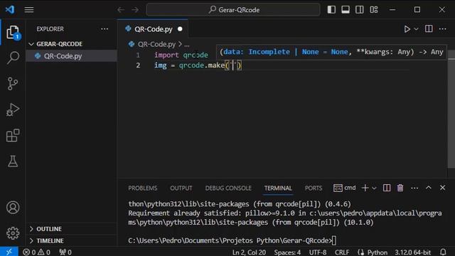Open Customize Layout options
The image size is (455, 256).
[374, 9]
